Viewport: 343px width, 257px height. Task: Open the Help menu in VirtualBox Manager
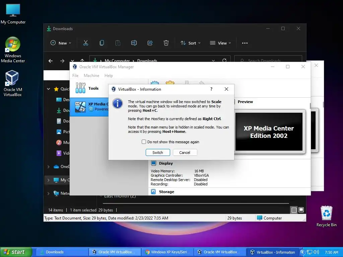[x=109, y=75]
